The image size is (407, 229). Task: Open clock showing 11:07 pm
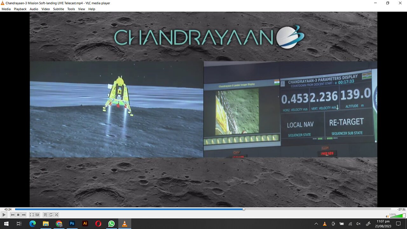tap(383, 224)
